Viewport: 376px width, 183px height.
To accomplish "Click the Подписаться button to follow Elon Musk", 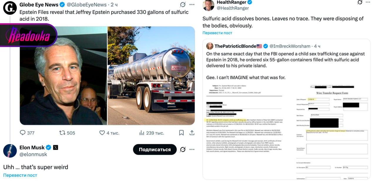I will click(x=155, y=150).
